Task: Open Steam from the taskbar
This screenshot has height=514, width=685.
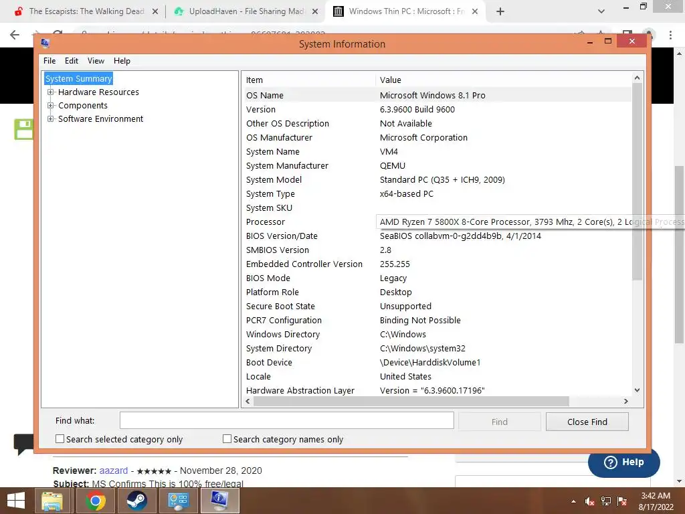Action: click(x=136, y=501)
